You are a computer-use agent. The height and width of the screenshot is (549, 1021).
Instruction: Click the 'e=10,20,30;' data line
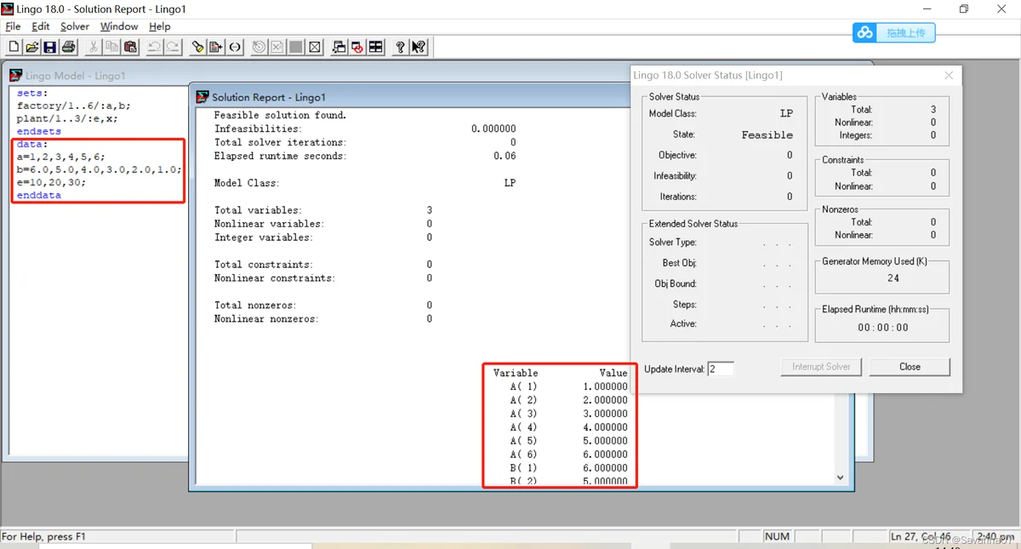coord(51,182)
